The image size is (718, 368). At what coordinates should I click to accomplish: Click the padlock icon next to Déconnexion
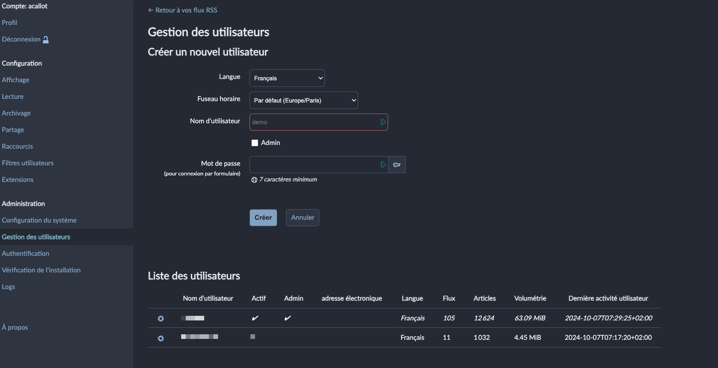point(46,40)
